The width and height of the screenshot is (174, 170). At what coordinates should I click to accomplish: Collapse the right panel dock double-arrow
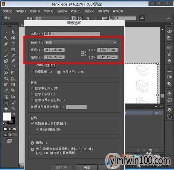[x=172, y=24]
